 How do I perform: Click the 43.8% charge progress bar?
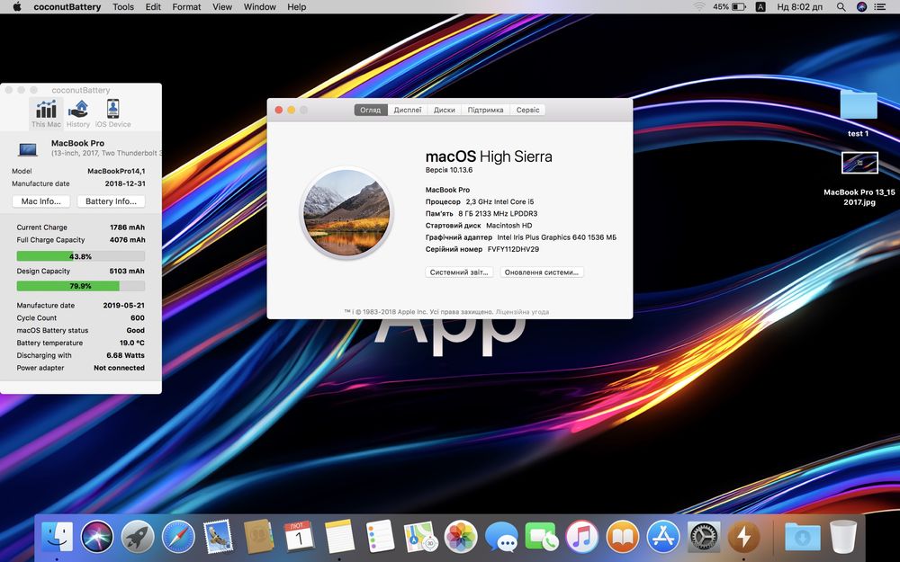[x=80, y=256]
